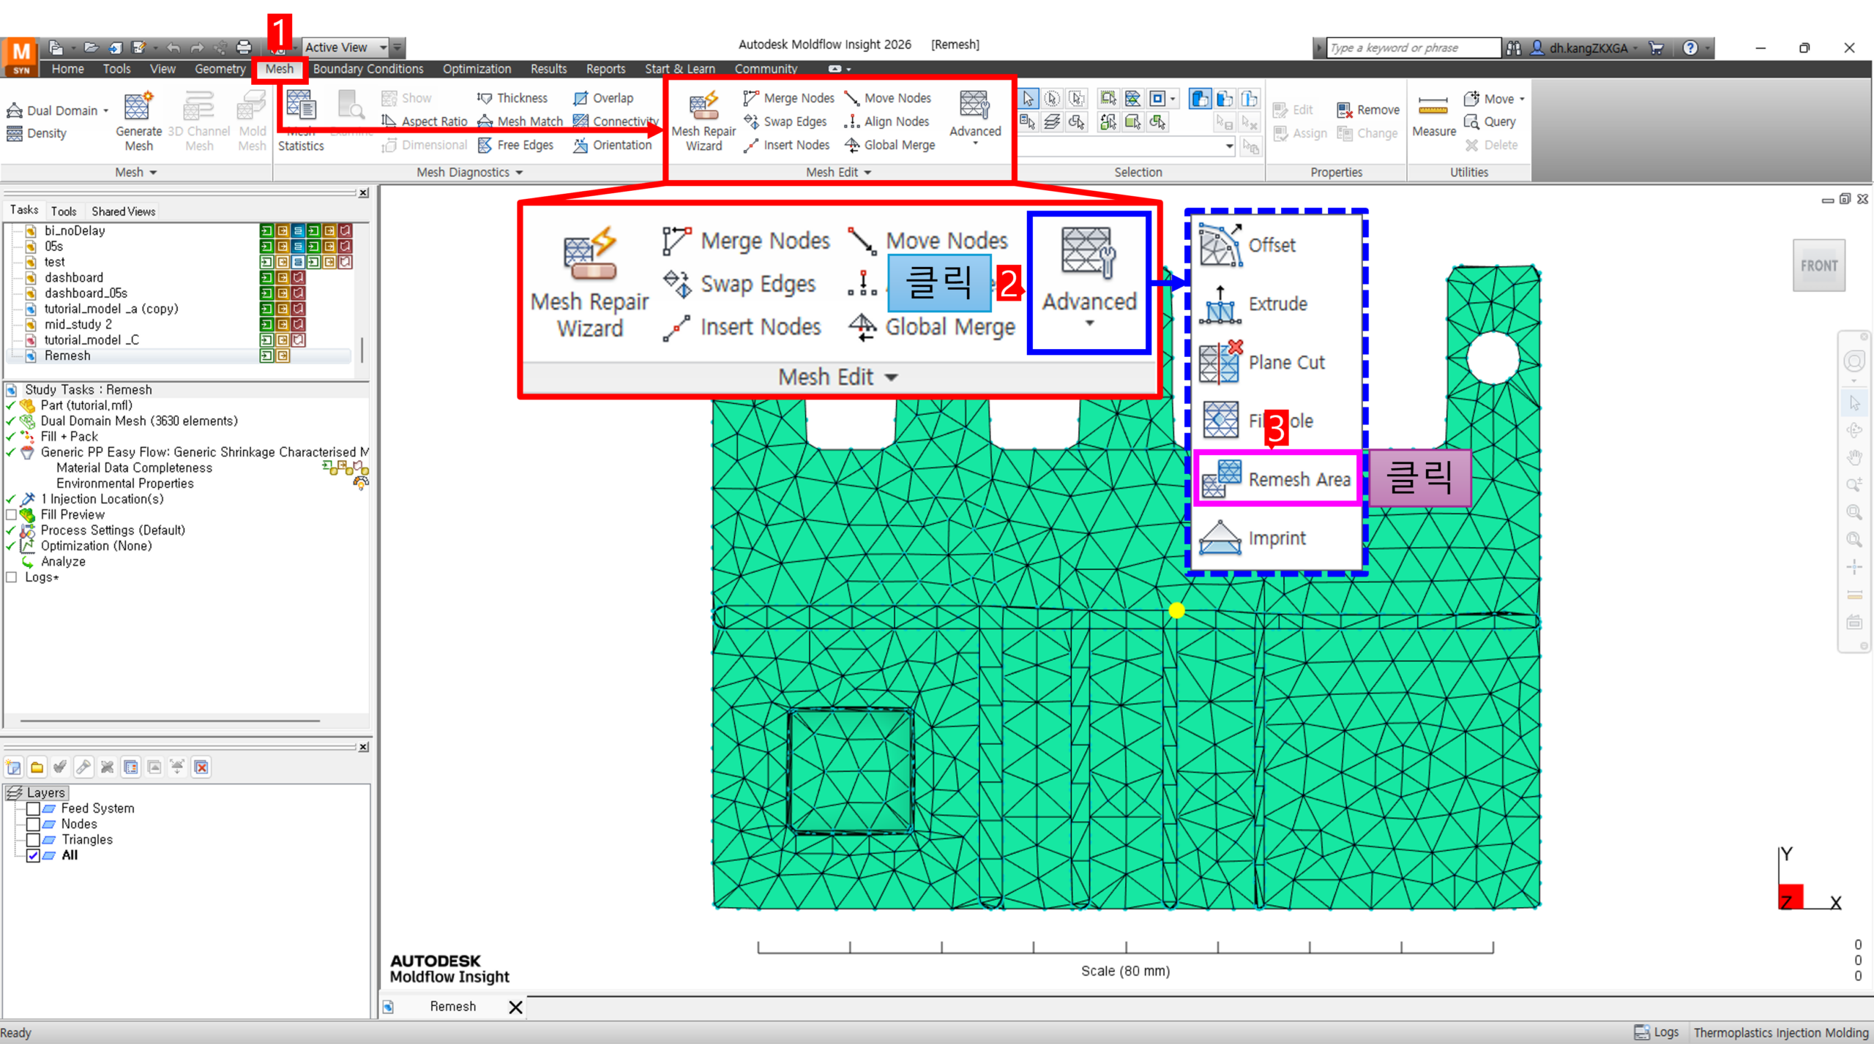Show the Free Edges diagnostic

click(x=516, y=145)
